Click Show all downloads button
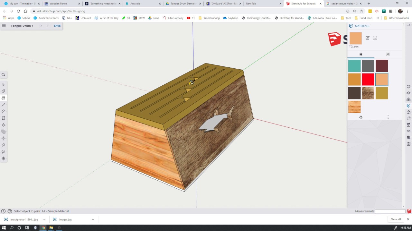 click(396, 219)
